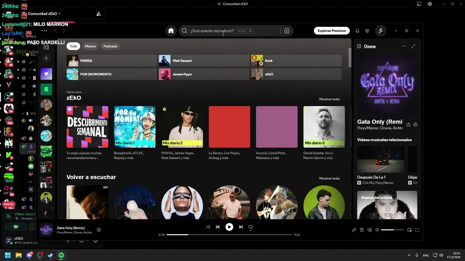Open the green bookmark Your Episodes tile
This screenshot has height=261, width=465.
coord(46,89)
